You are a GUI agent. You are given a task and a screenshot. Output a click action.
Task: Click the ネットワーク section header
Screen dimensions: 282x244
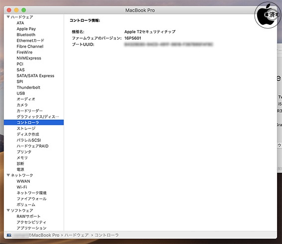click(x=22, y=175)
